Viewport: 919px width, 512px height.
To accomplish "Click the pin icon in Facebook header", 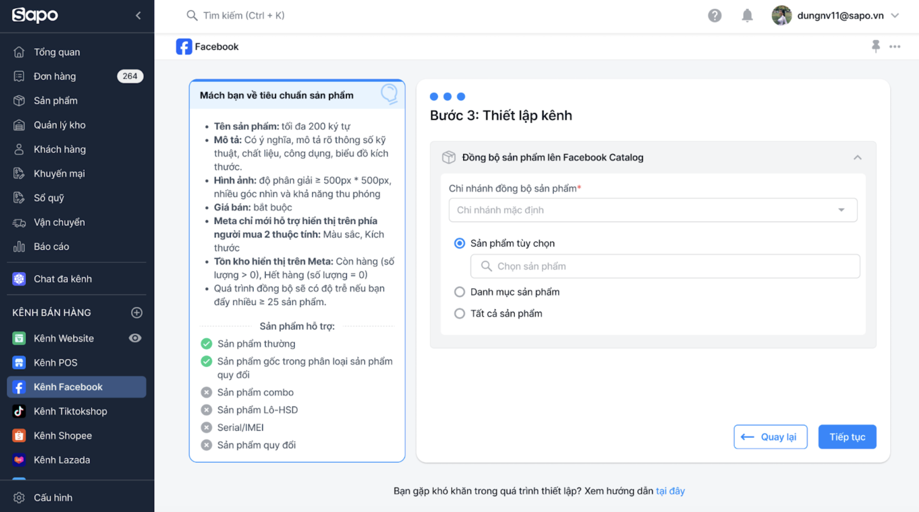I will [875, 46].
